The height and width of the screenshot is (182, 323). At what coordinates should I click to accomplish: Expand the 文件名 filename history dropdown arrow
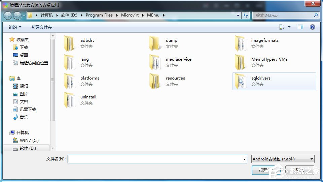pyautogui.click(x=244, y=159)
